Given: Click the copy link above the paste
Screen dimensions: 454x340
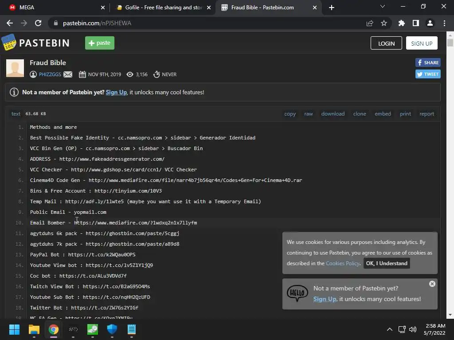Looking at the screenshot, I should [x=290, y=114].
